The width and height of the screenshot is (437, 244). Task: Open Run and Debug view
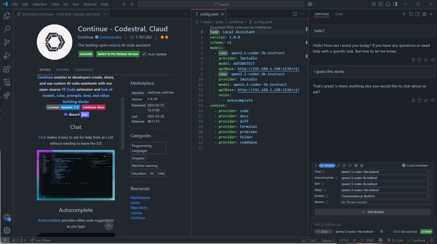pos(7,56)
